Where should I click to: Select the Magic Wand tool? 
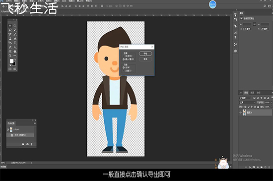pos(15,30)
